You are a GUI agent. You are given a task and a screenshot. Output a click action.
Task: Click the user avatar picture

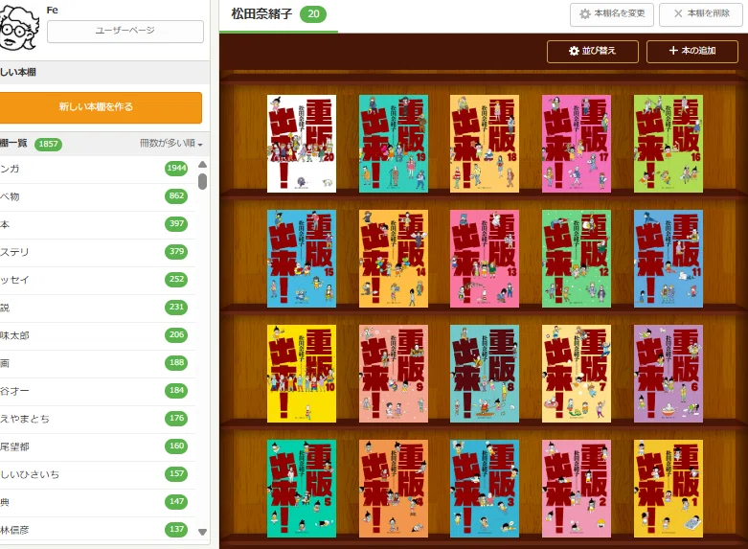19,28
